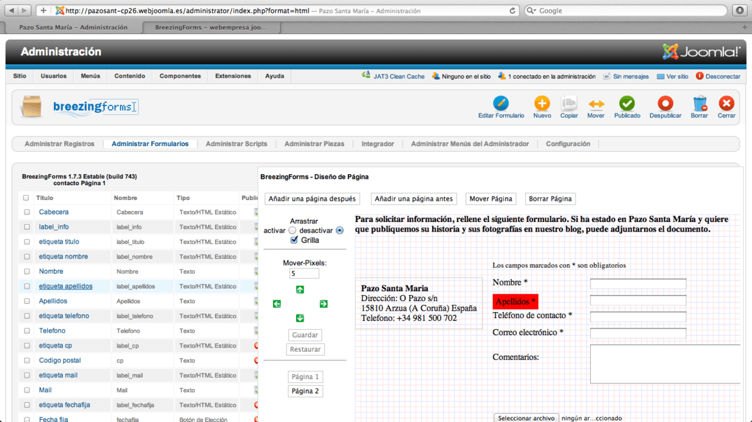
Task: Switch to Administrar Registros tab
Action: [x=59, y=143]
